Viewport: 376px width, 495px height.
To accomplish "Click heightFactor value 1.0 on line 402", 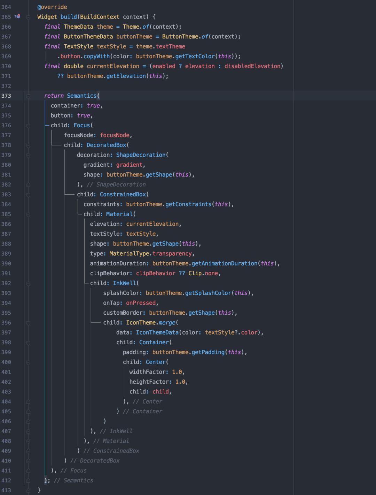I will pos(180,382).
